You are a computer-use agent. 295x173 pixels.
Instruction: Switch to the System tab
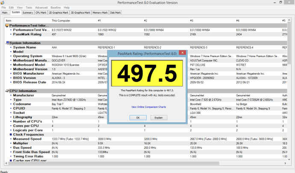16,12
